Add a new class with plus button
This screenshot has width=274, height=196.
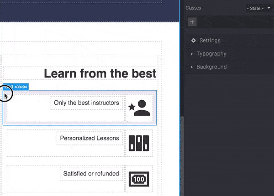pyautogui.click(x=192, y=22)
